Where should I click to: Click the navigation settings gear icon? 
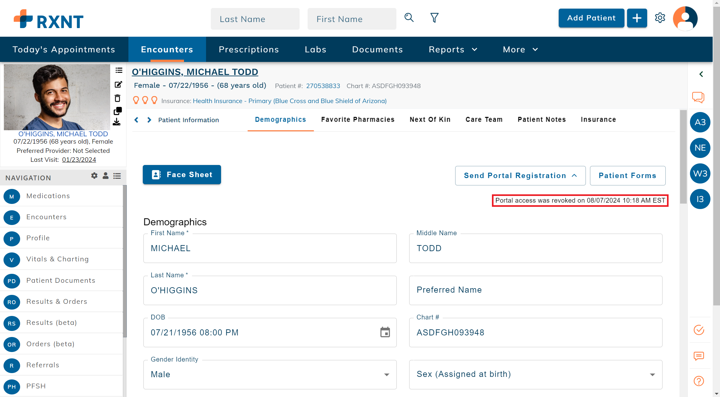94,176
